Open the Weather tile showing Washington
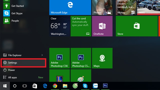 coord(59,26)
